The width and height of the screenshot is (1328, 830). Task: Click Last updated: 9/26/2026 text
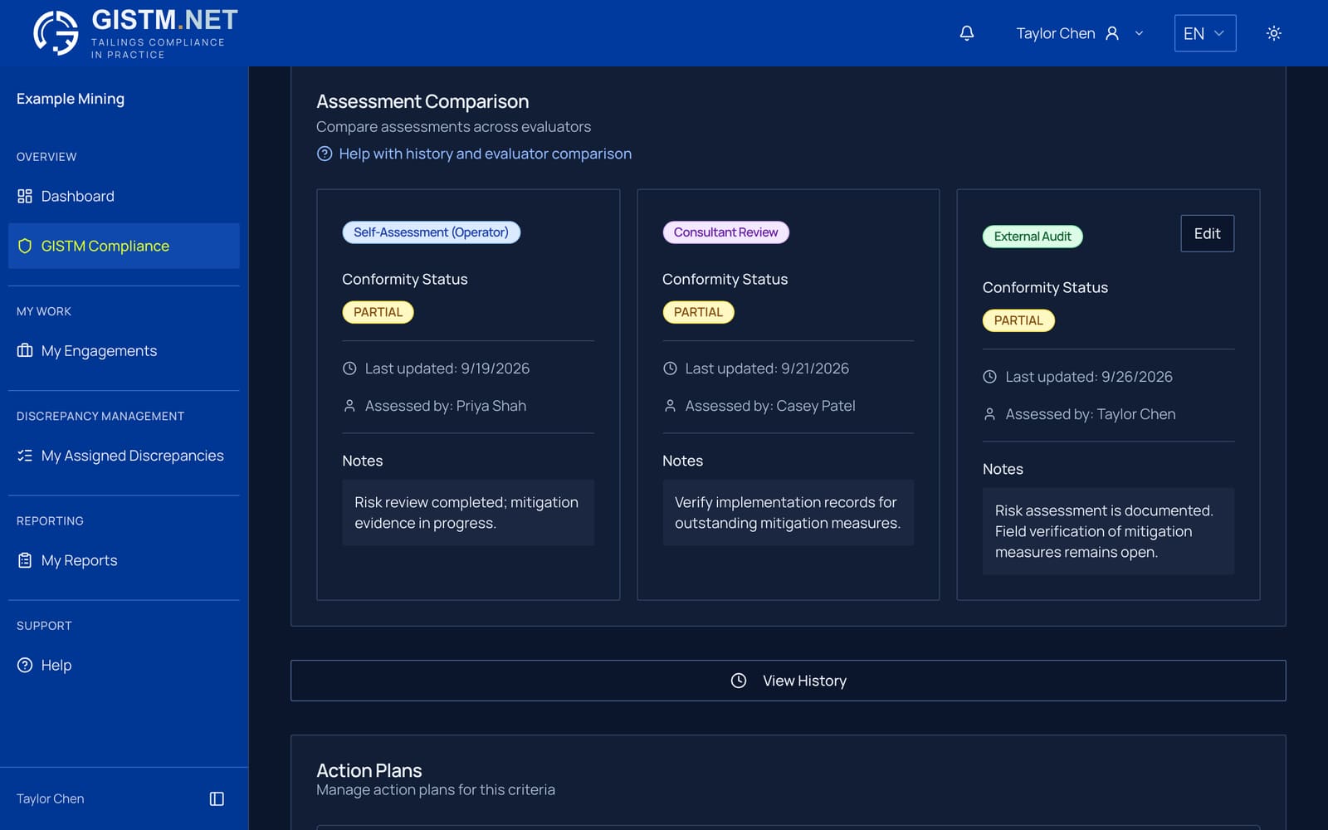pyautogui.click(x=1089, y=377)
